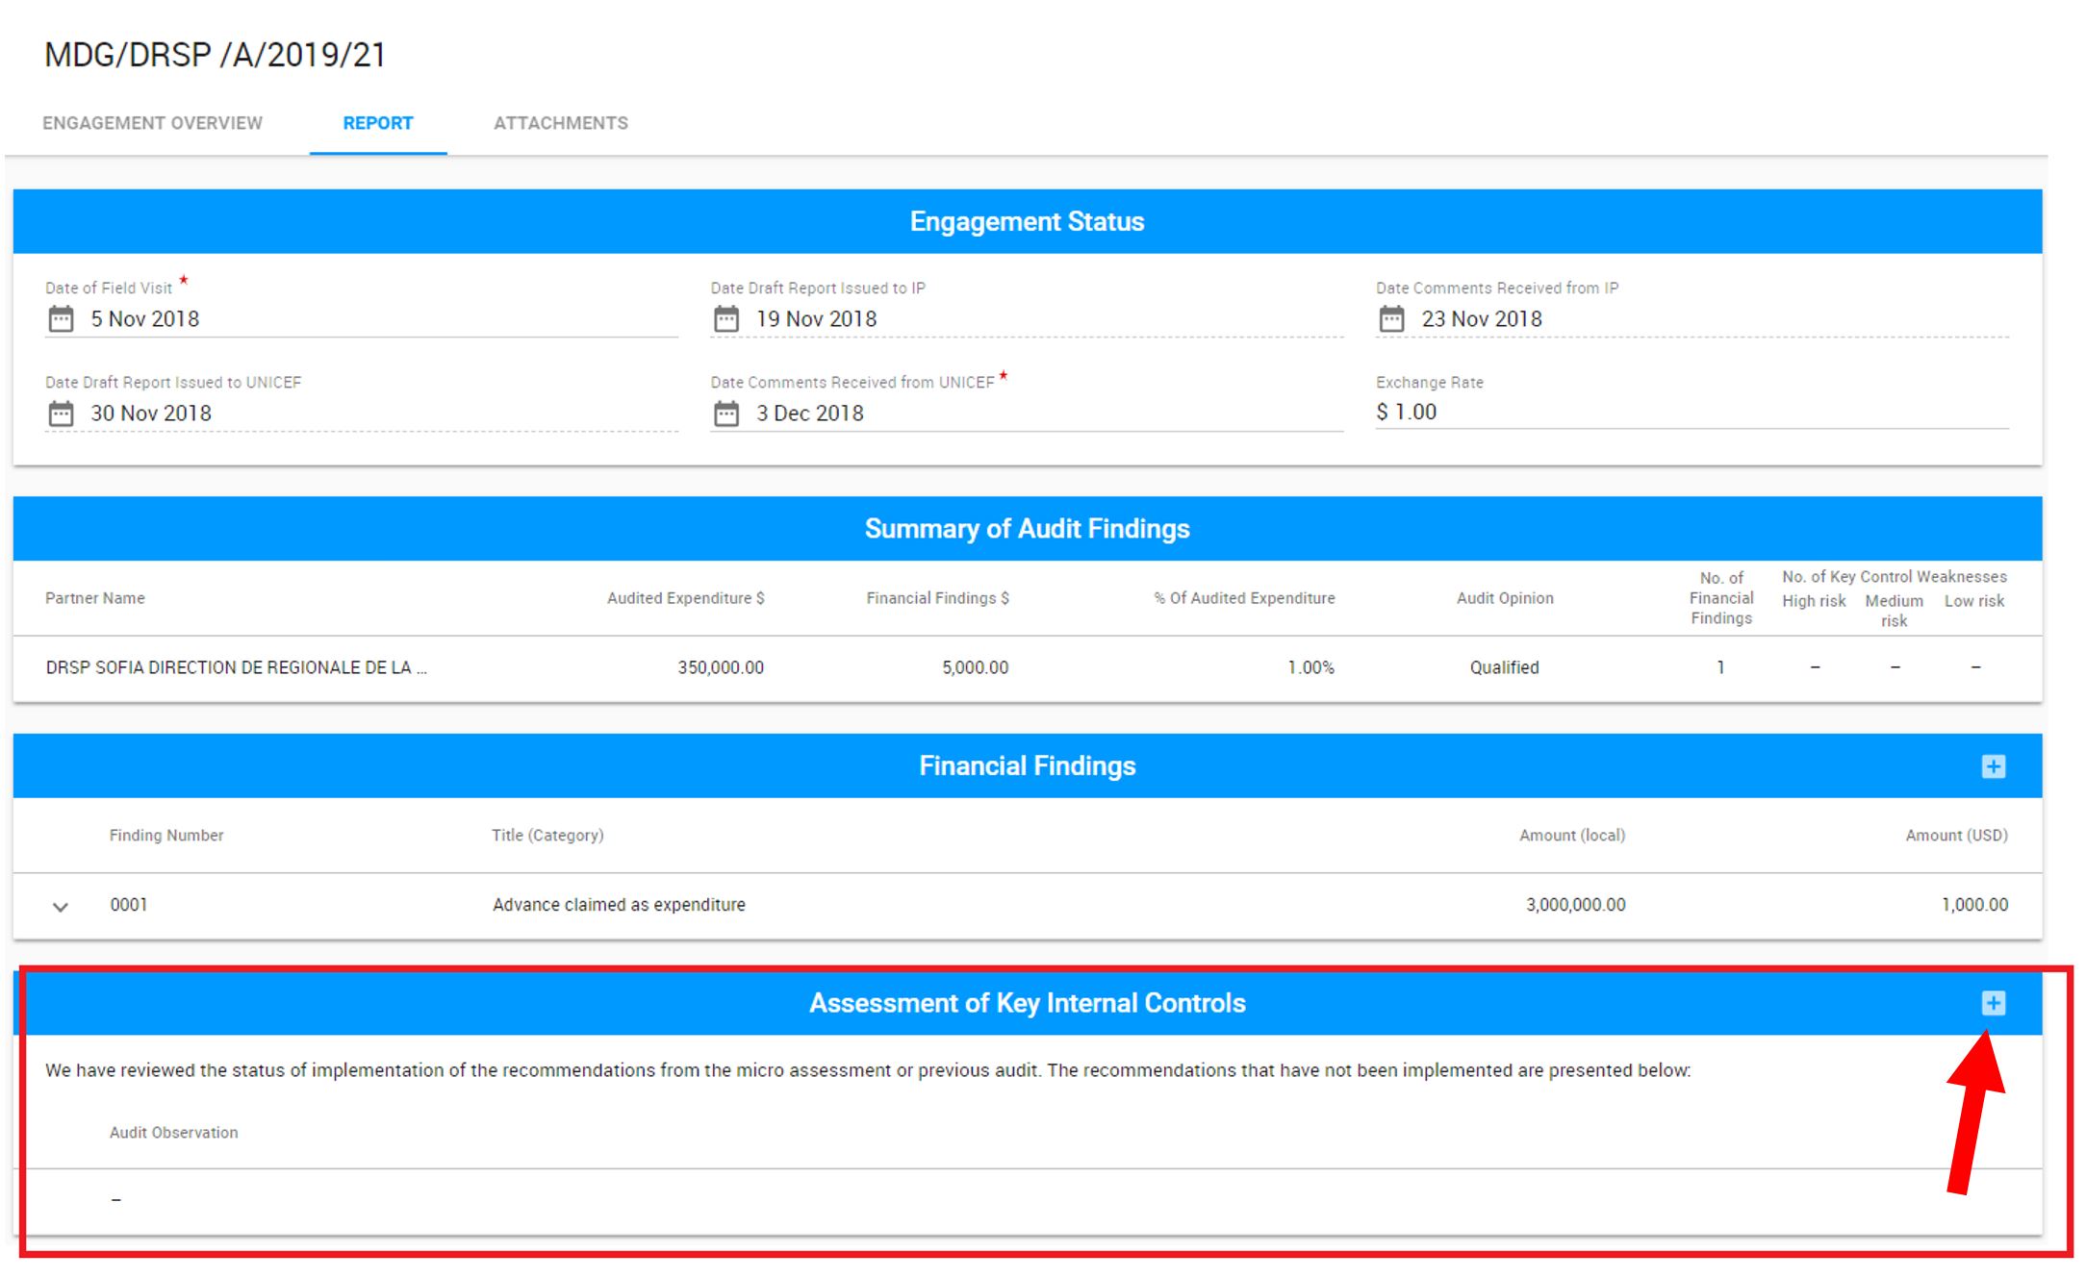Click audited expenditure value 350,000.00
This screenshot has height=1278, width=2086.
click(x=721, y=667)
